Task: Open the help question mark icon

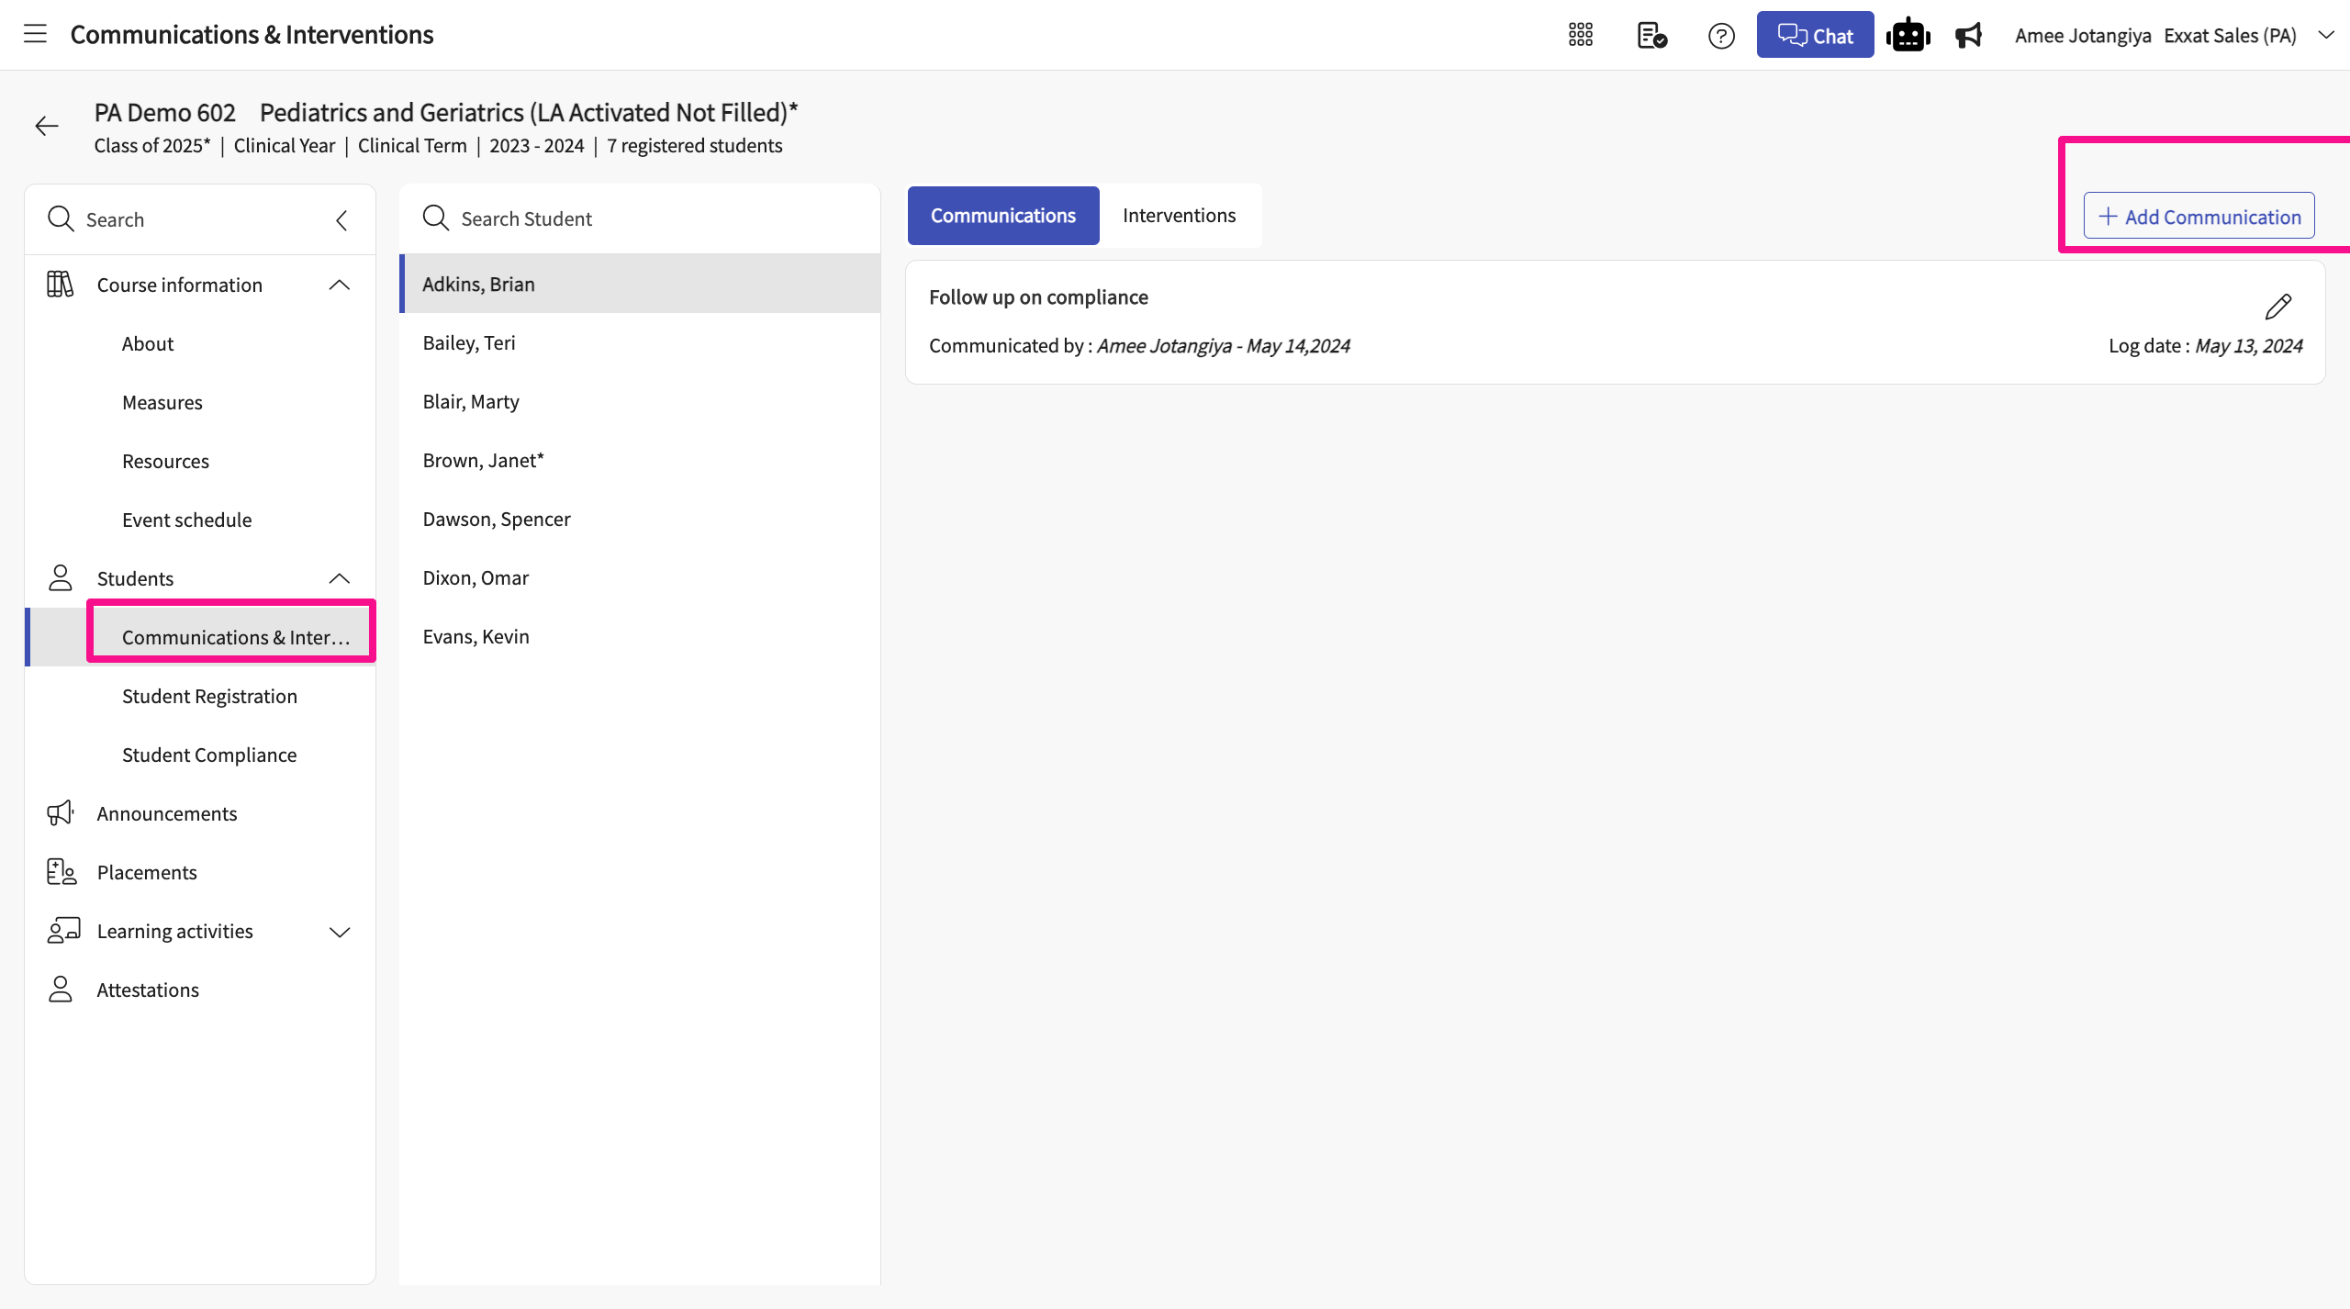Action: click(x=1721, y=36)
